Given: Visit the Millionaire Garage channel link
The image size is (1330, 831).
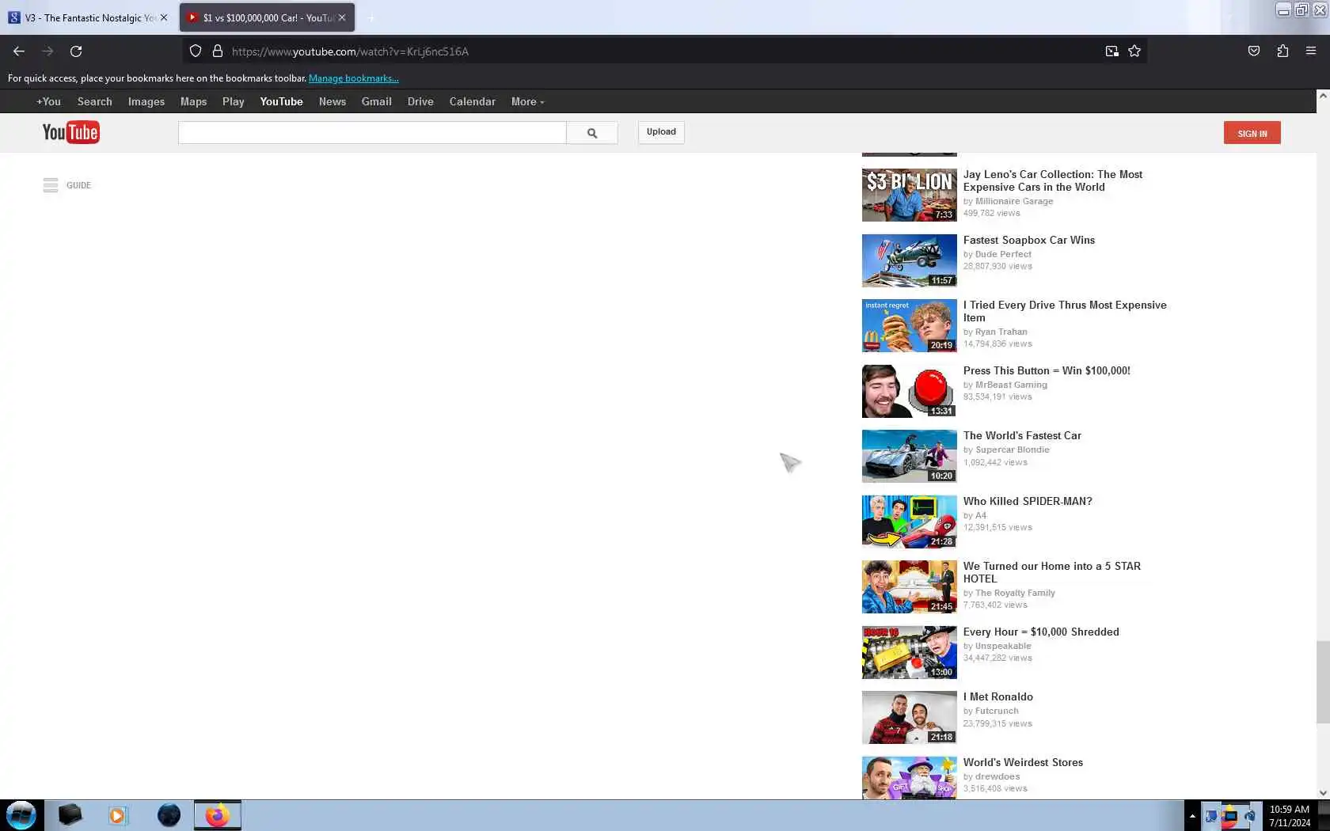Looking at the screenshot, I should [1014, 201].
